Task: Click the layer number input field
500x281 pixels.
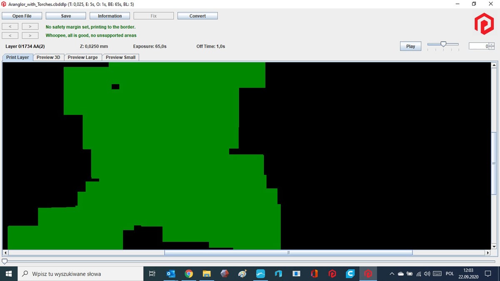Action: tap(479, 46)
